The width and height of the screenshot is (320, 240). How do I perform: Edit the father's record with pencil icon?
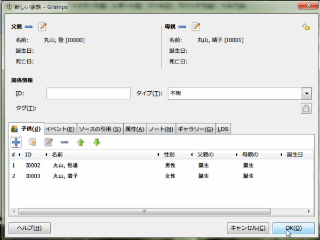pyautogui.click(x=43, y=27)
